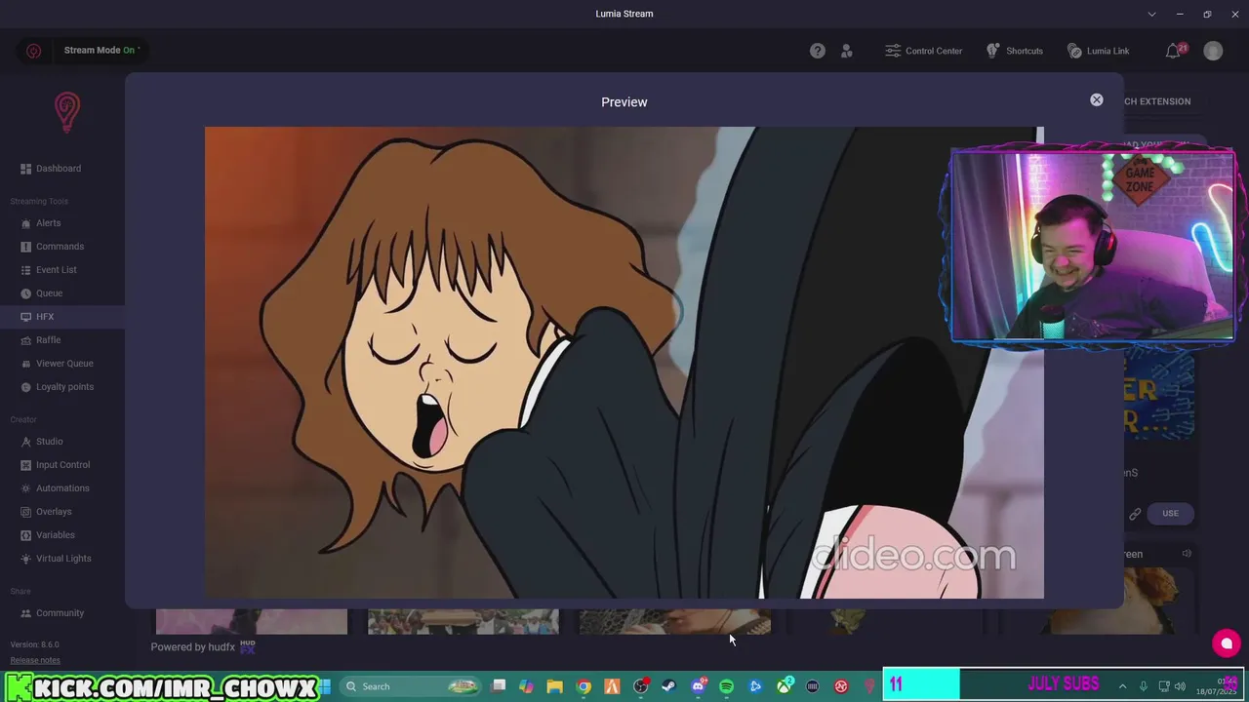
Task: Open Raffle in the sidebar
Action: 48,340
